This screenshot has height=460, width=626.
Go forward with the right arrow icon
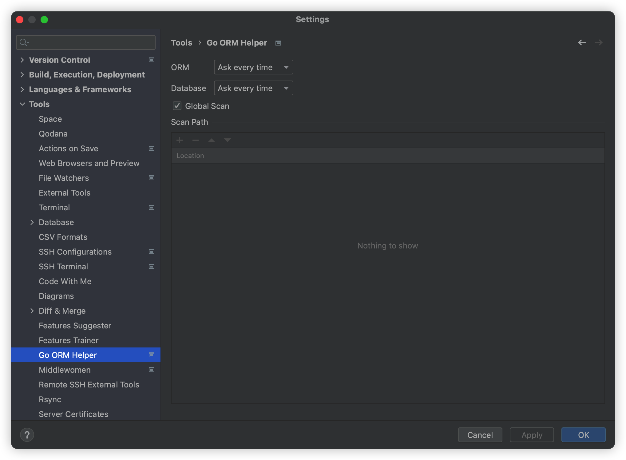[598, 42]
